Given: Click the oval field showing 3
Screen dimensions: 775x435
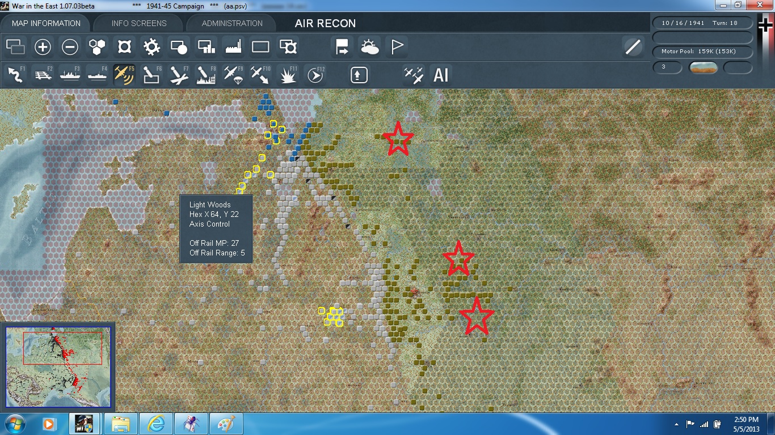Looking at the screenshot, I should [x=668, y=67].
